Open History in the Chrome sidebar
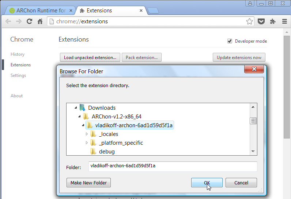Viewport: 291px width, 199px height. [x=18, y=54]
